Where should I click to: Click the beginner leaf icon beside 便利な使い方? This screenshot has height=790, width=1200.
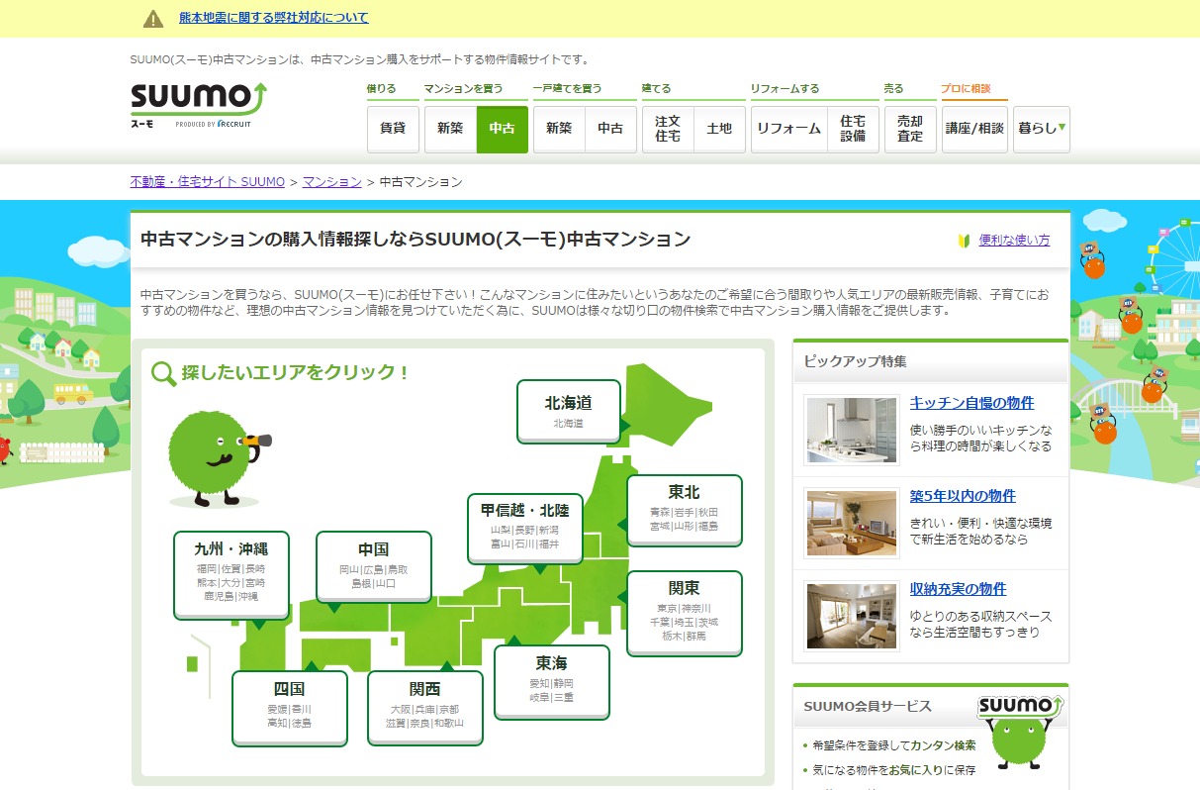click(x=964, y=241)
